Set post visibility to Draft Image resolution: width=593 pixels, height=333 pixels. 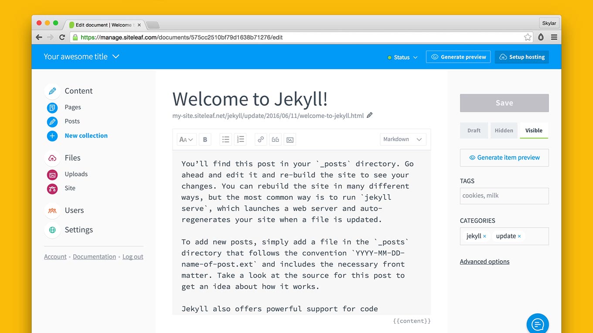(x=474, y=131)
